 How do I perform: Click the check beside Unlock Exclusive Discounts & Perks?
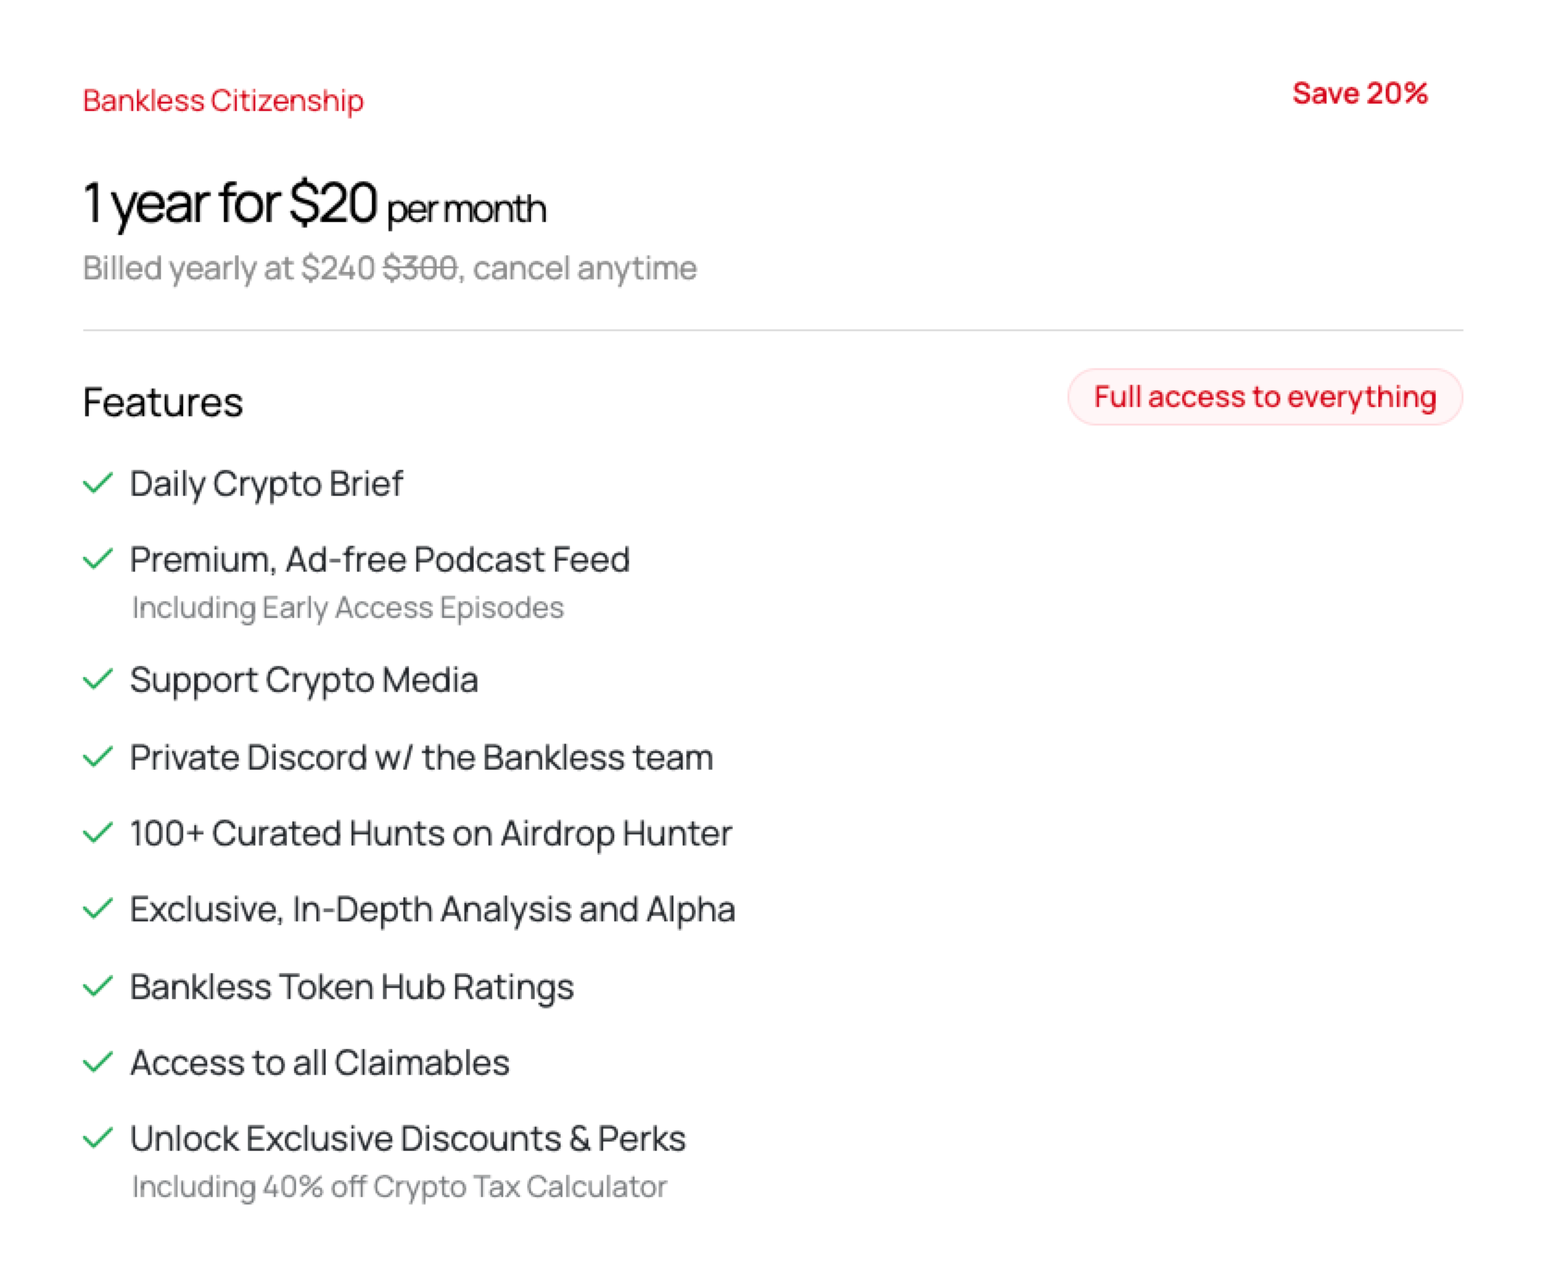point(97,1139)
